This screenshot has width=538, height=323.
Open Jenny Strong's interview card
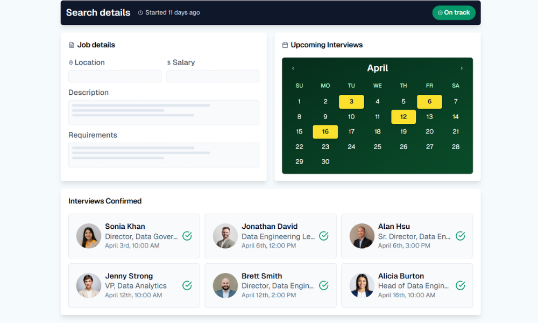134,285
